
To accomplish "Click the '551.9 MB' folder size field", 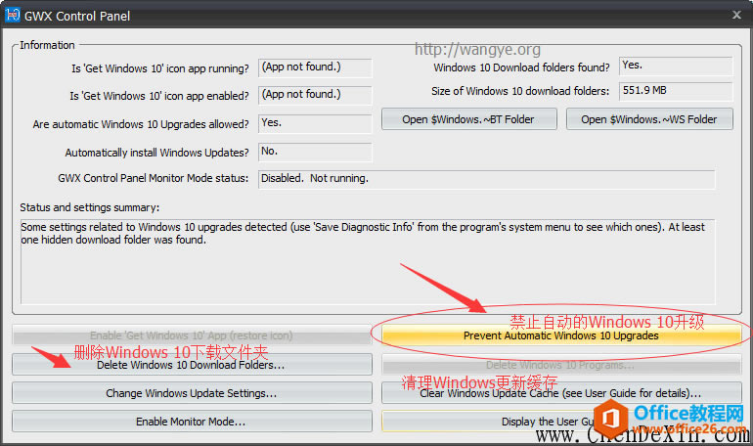I will (x=676, y=91).
